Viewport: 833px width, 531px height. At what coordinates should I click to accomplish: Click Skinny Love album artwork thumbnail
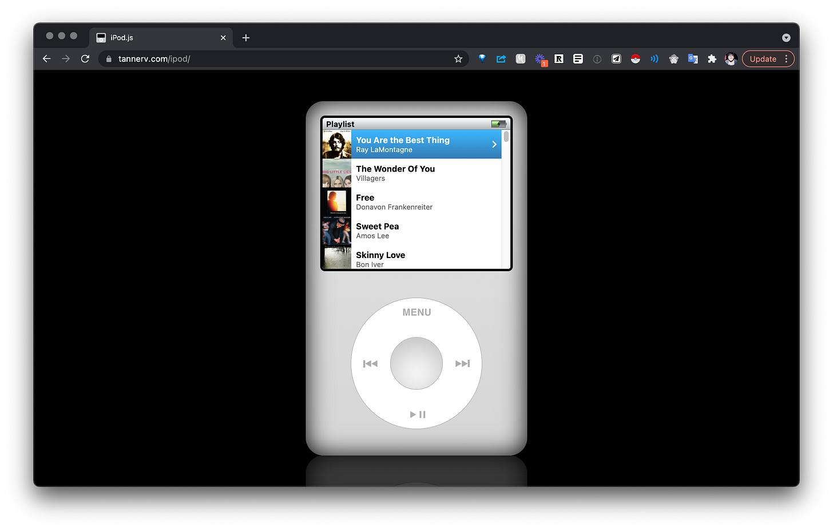click(337, 256)
